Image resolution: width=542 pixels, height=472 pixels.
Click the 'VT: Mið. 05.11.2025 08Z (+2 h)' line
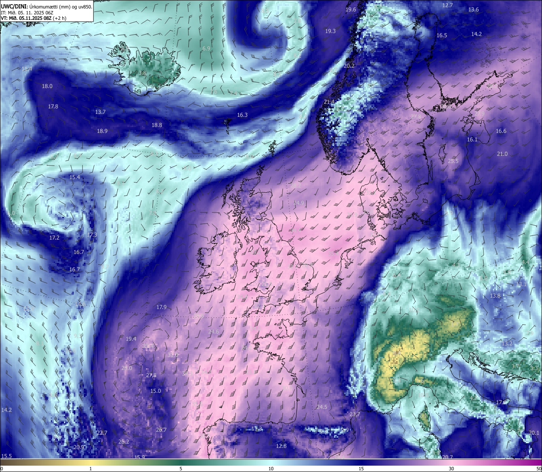tap(33, 18)
